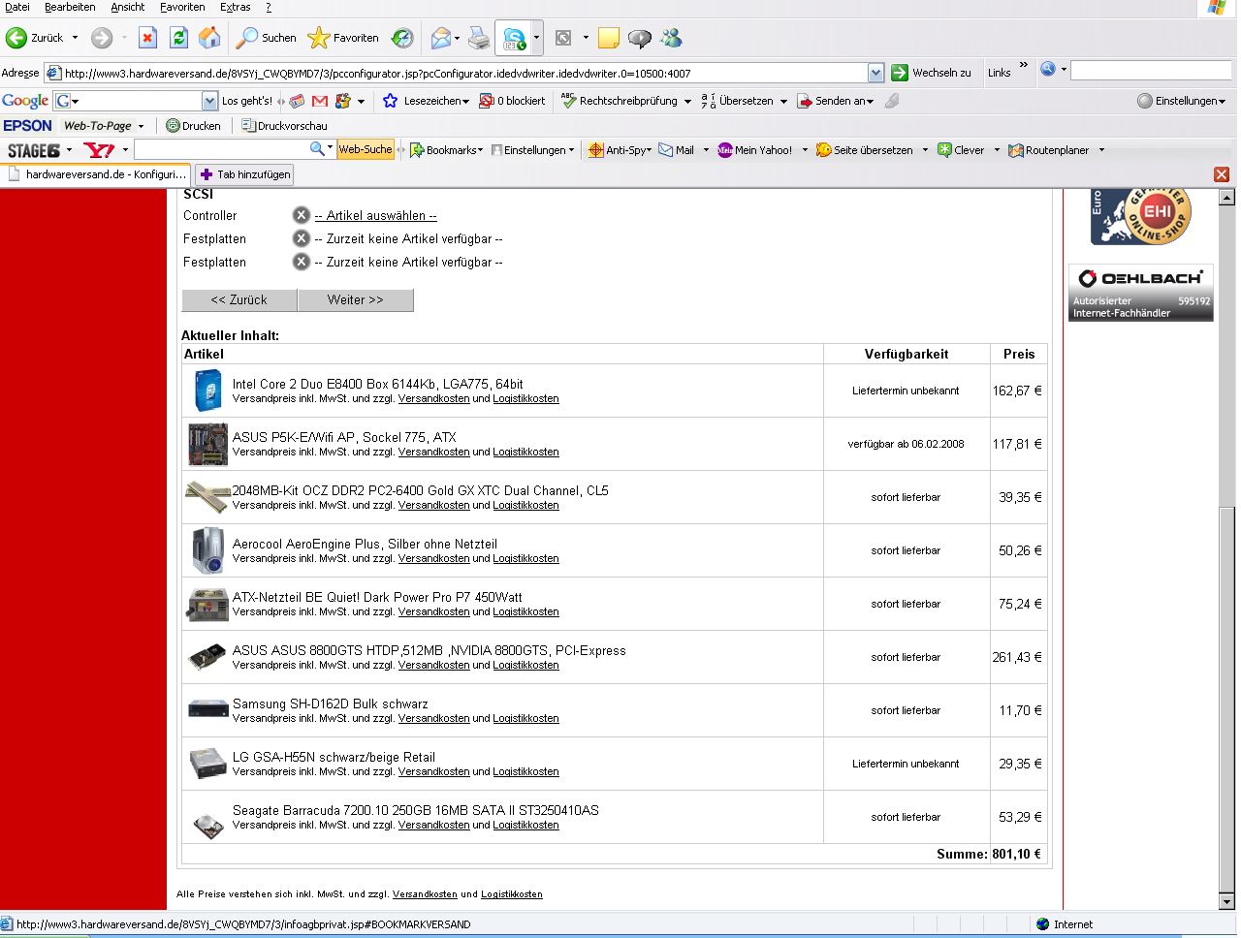Viewport: 1241px width, 938px height.
Task: Click the Web-Suche button
Action: click(x=365, y=149)
